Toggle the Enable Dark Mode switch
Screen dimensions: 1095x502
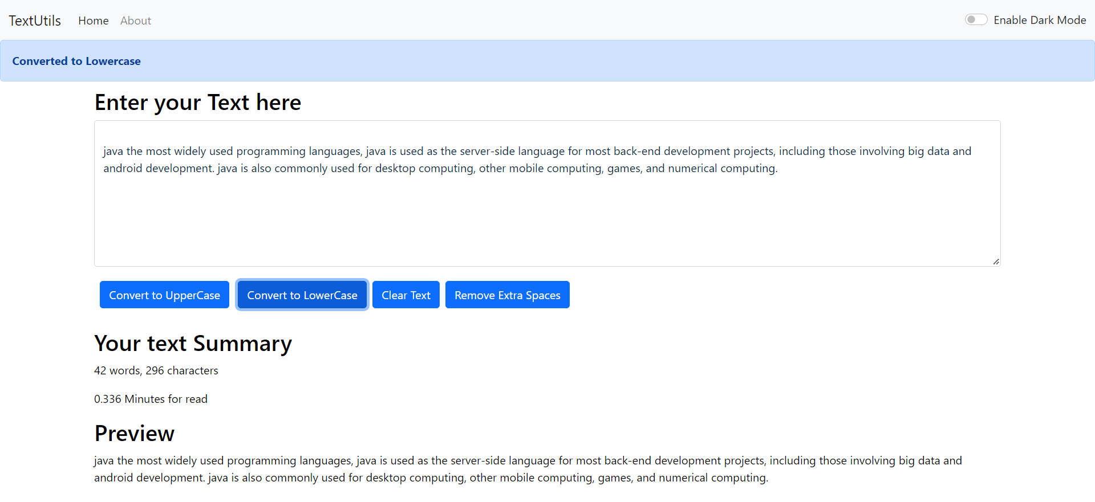click(976, 20)
